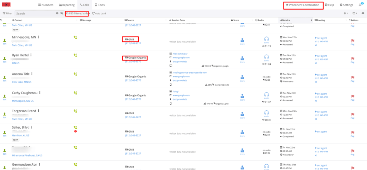Image resolution: width=367 pixels, height=170 pixels.
Task: Open the Metrics column sort dropdown
Action: pyautogui.click(x=311, y=20)
